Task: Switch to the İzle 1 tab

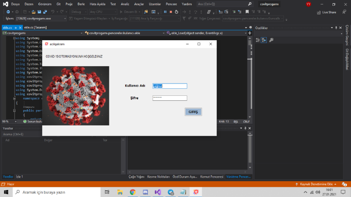Action: 19,177
